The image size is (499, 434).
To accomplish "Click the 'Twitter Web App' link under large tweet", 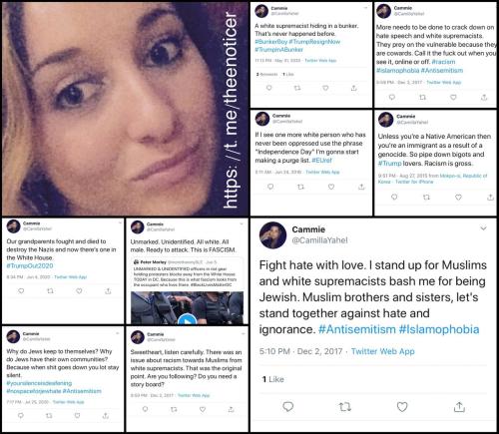I will [x=383, y=351].
